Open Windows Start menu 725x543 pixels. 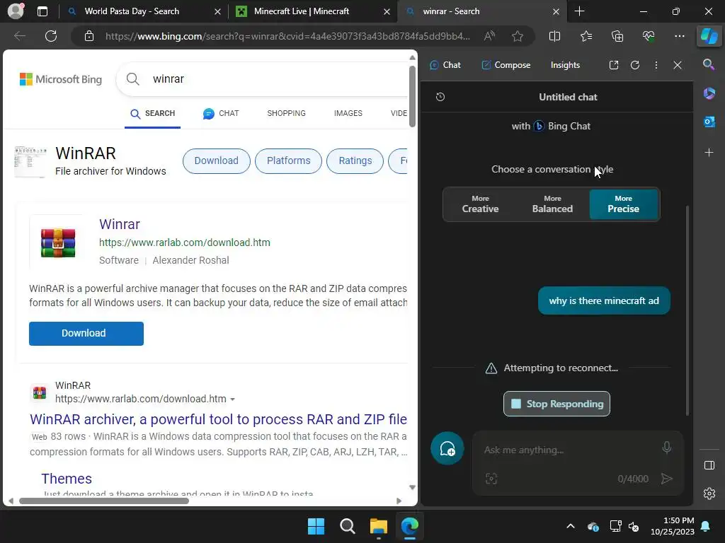316,526
